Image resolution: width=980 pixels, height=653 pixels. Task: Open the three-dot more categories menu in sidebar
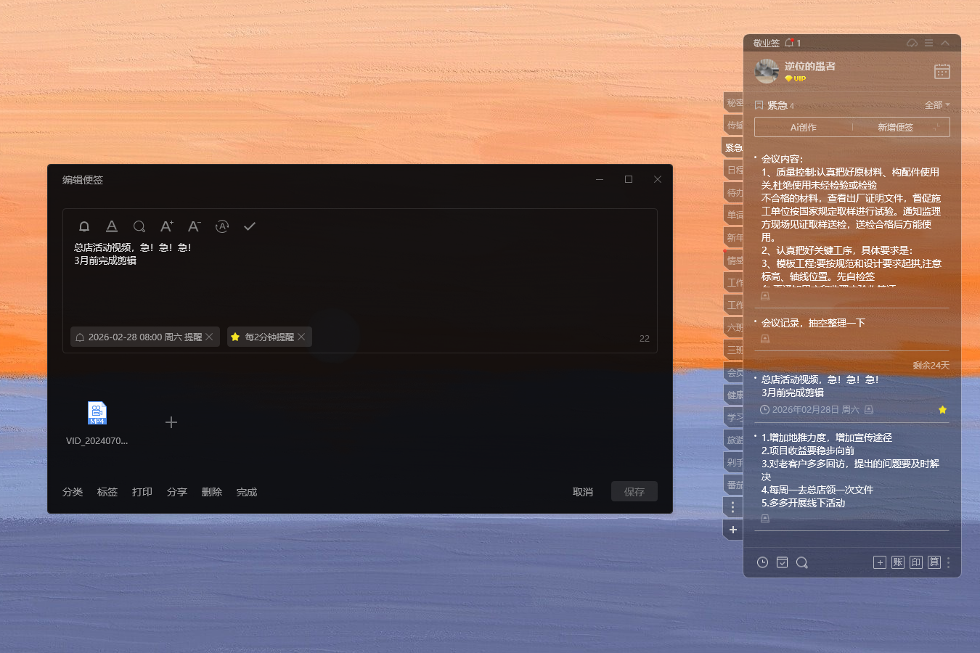point(732,507)
